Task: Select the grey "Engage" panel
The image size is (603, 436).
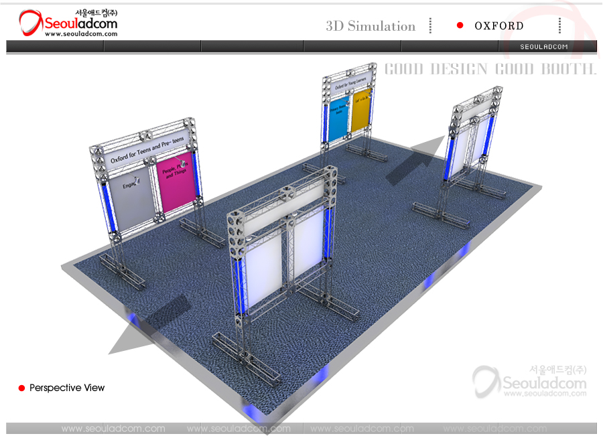Action: [x=132, y=200]
